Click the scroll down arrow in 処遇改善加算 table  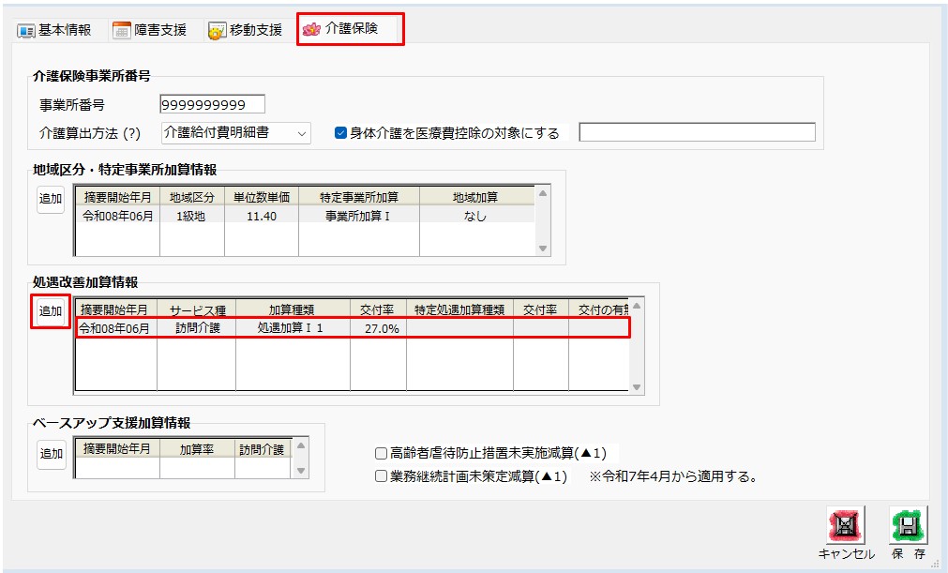click(637, 387)
